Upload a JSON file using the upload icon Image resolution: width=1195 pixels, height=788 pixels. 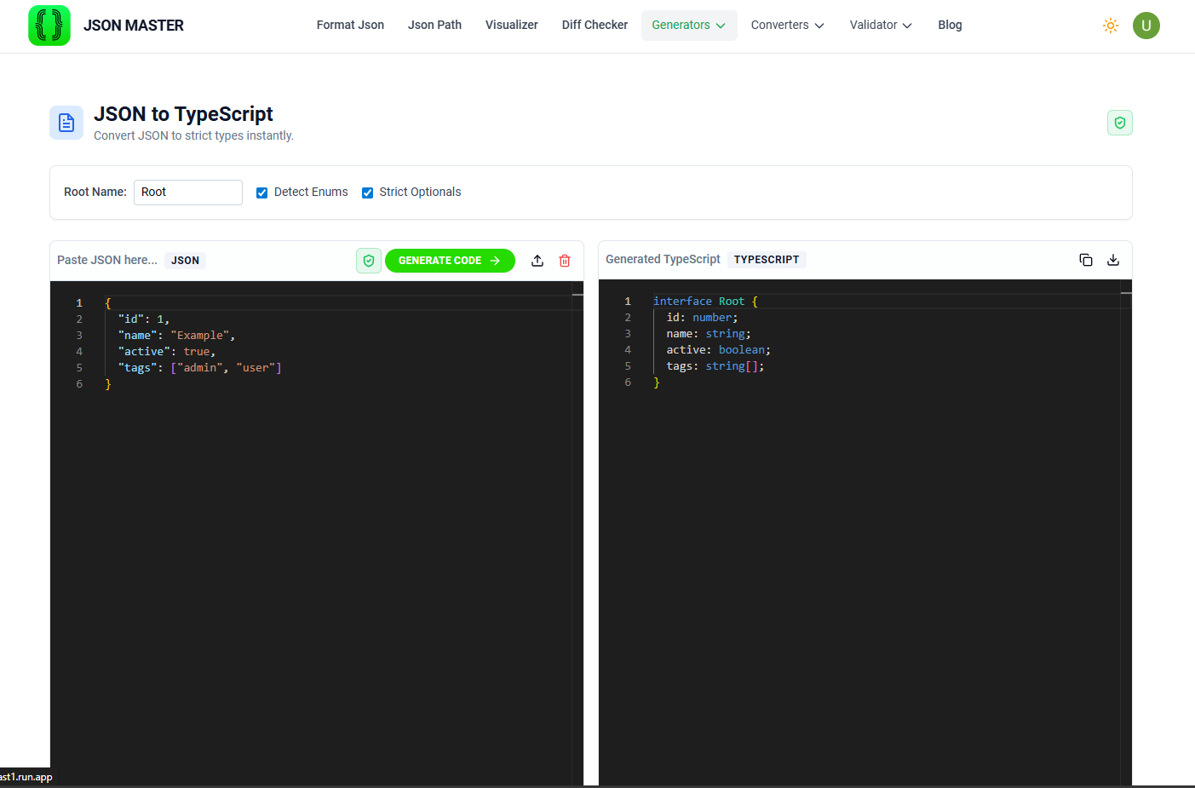point(537,260)
